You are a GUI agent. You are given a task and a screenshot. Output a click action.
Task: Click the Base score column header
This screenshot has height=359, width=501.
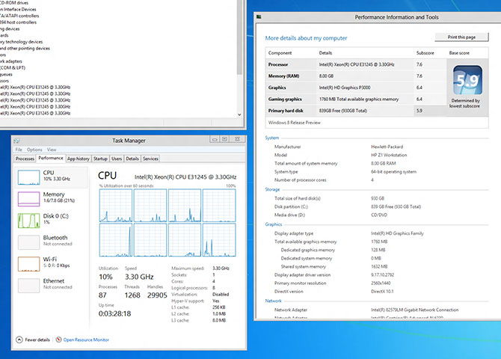[459, 53]
